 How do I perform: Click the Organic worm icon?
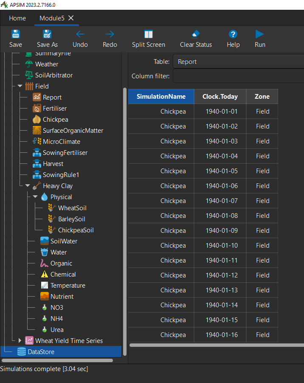pos(45,263)
